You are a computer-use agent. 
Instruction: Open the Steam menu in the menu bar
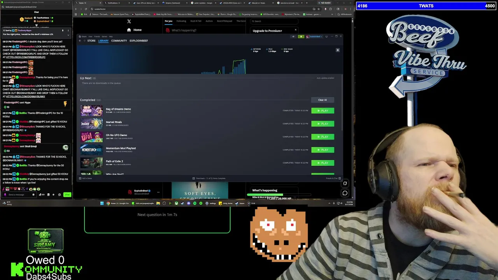point(84,37)
